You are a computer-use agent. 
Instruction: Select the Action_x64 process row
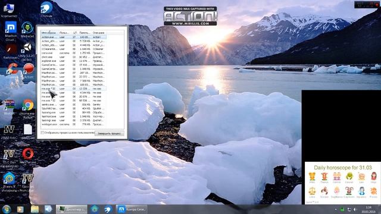click(73, 41)
